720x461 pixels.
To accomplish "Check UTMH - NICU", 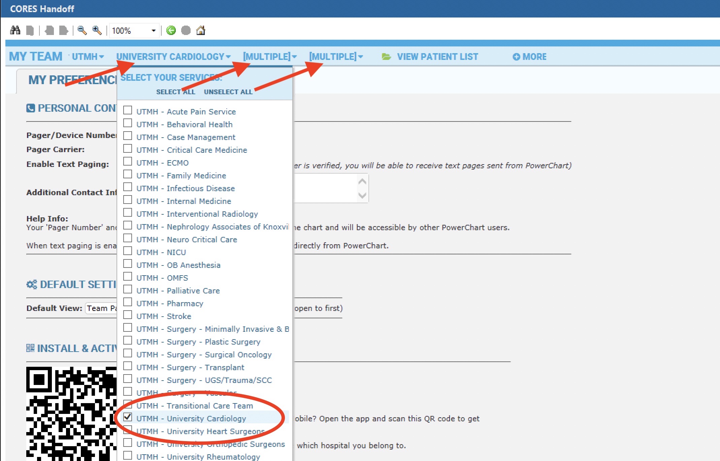I will point(128,251).
